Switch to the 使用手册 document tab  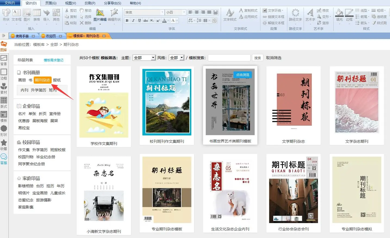pyautogui.click(x=22, y=36)
